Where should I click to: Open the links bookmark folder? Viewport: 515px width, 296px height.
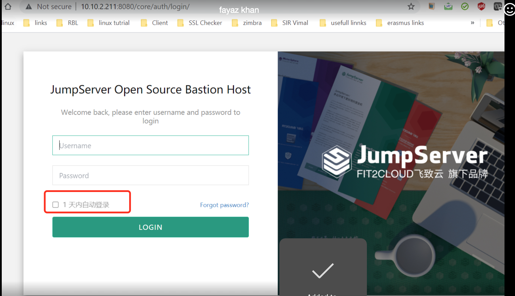[x=35, y=23]
